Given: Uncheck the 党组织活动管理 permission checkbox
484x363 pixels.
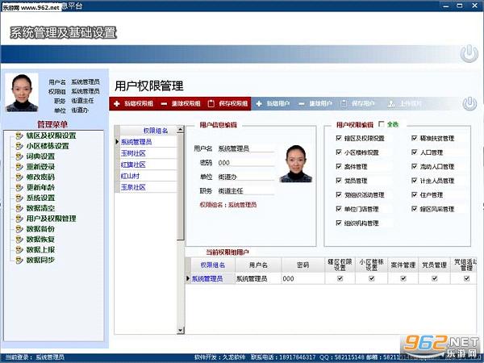Looking at the screenshot, I should pyautogui.click(x=339, y=194).
